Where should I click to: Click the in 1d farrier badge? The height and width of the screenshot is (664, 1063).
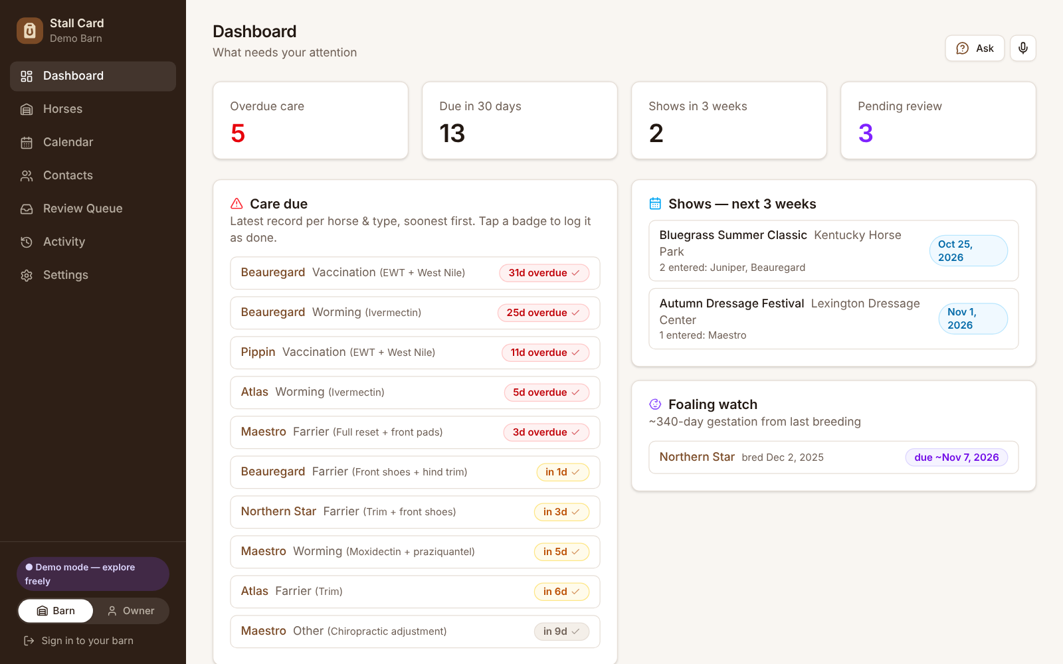(x=563, y=472)
